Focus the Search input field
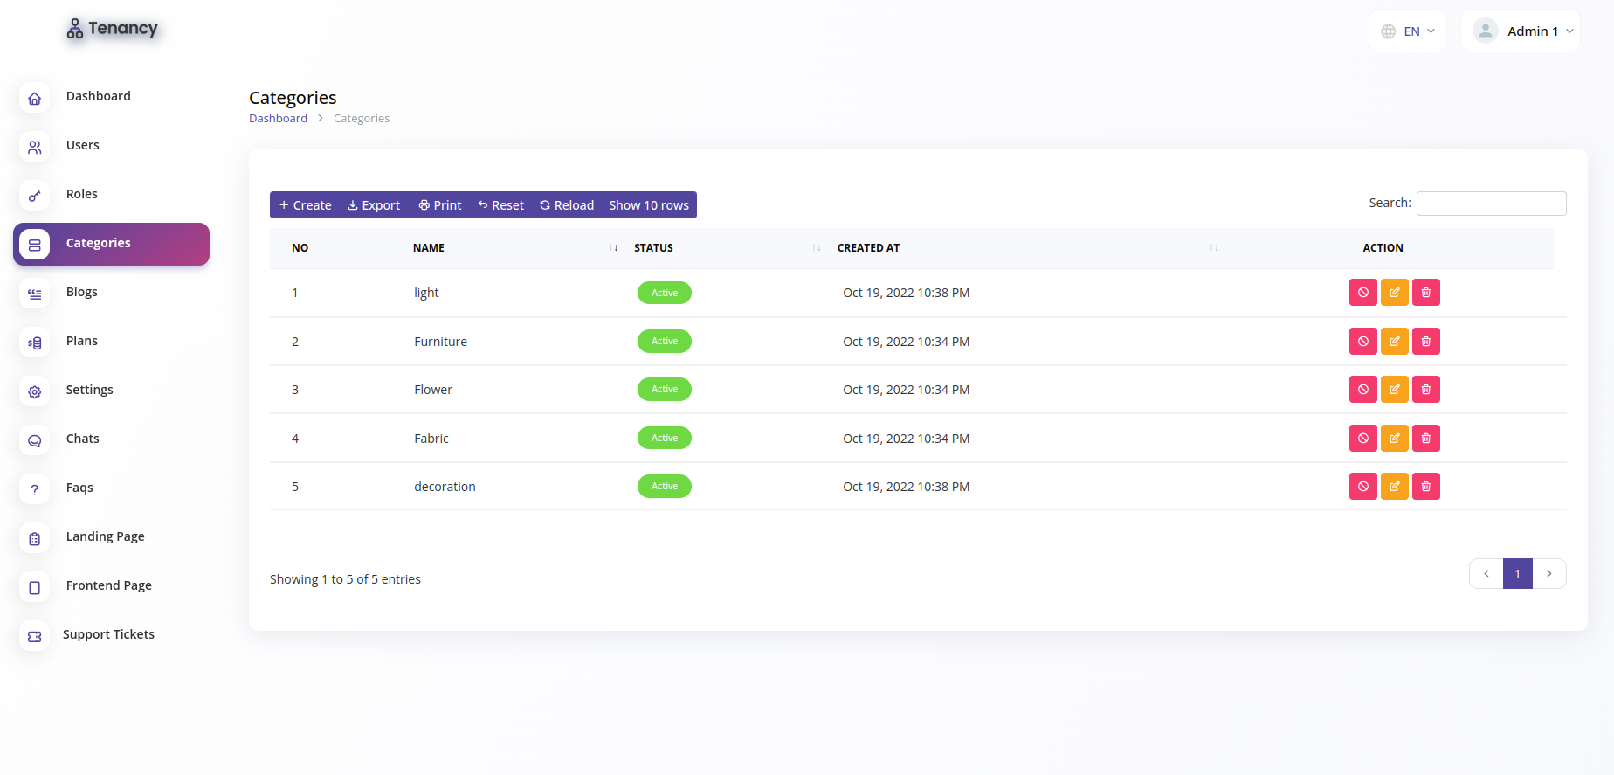The image size is (1614, 775). click(1491, 204)
